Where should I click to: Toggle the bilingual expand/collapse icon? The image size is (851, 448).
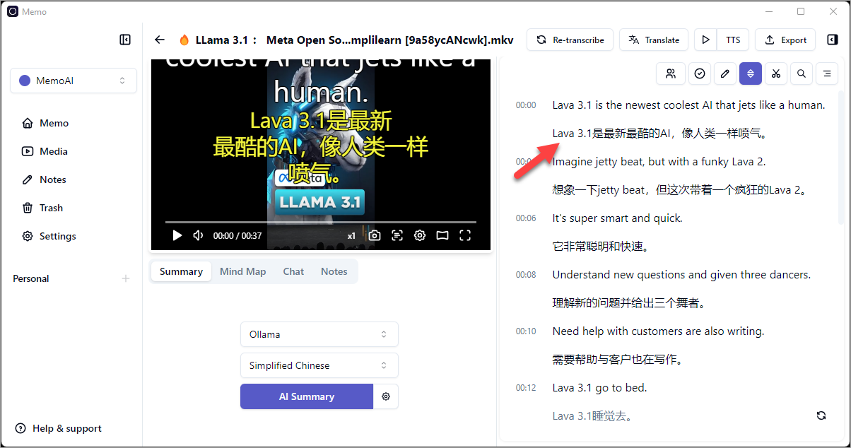click(x=751, y=73)
